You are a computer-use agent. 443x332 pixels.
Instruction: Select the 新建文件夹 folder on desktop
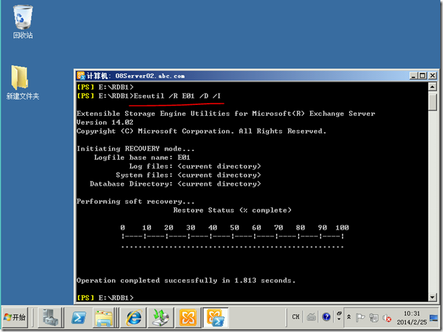22,82
